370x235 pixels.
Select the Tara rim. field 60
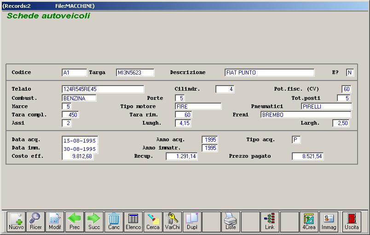pos(184,115)
